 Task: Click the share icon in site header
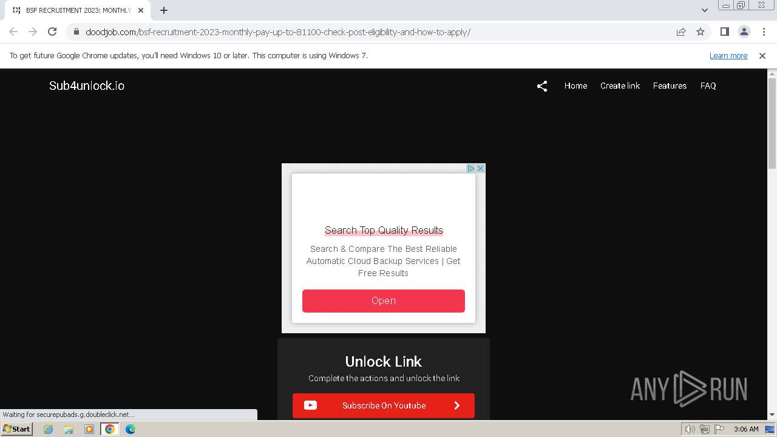pyautogui.click(x=542, y=86)
